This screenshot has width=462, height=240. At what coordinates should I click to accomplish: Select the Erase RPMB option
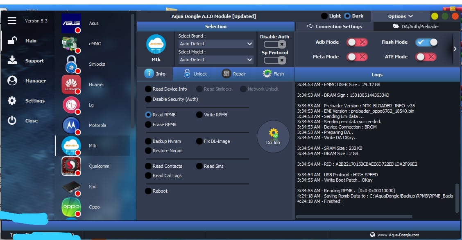tap(161, 124)
